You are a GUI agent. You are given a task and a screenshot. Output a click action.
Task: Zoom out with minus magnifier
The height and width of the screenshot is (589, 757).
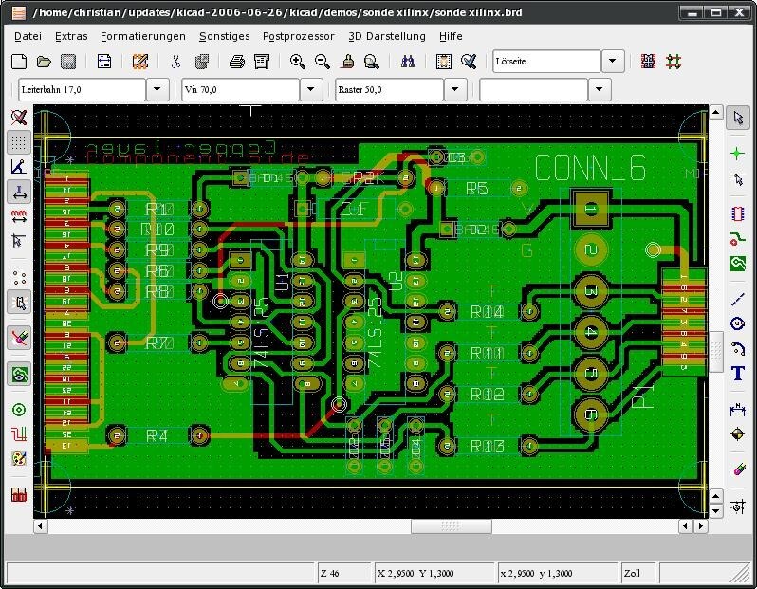tap(322, 62)
